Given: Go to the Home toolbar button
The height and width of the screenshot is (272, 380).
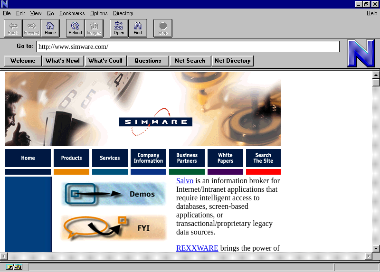Looking at the screenshot, I should coord(50,28).
